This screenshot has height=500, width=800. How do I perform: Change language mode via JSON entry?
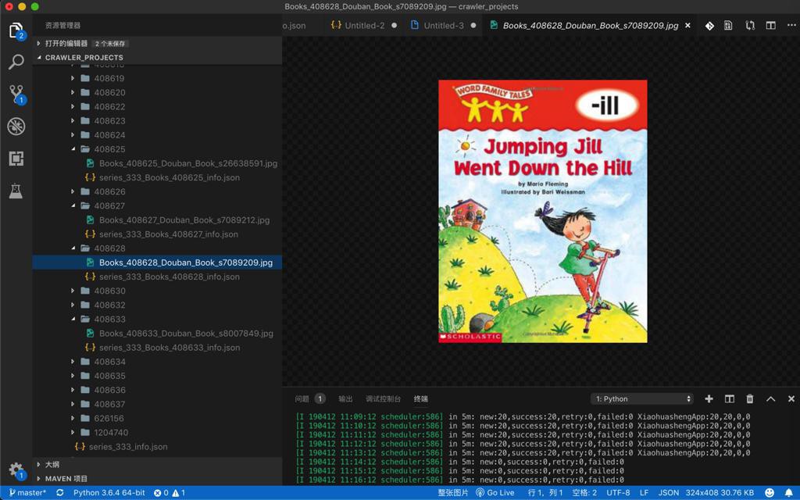(669, 493)
